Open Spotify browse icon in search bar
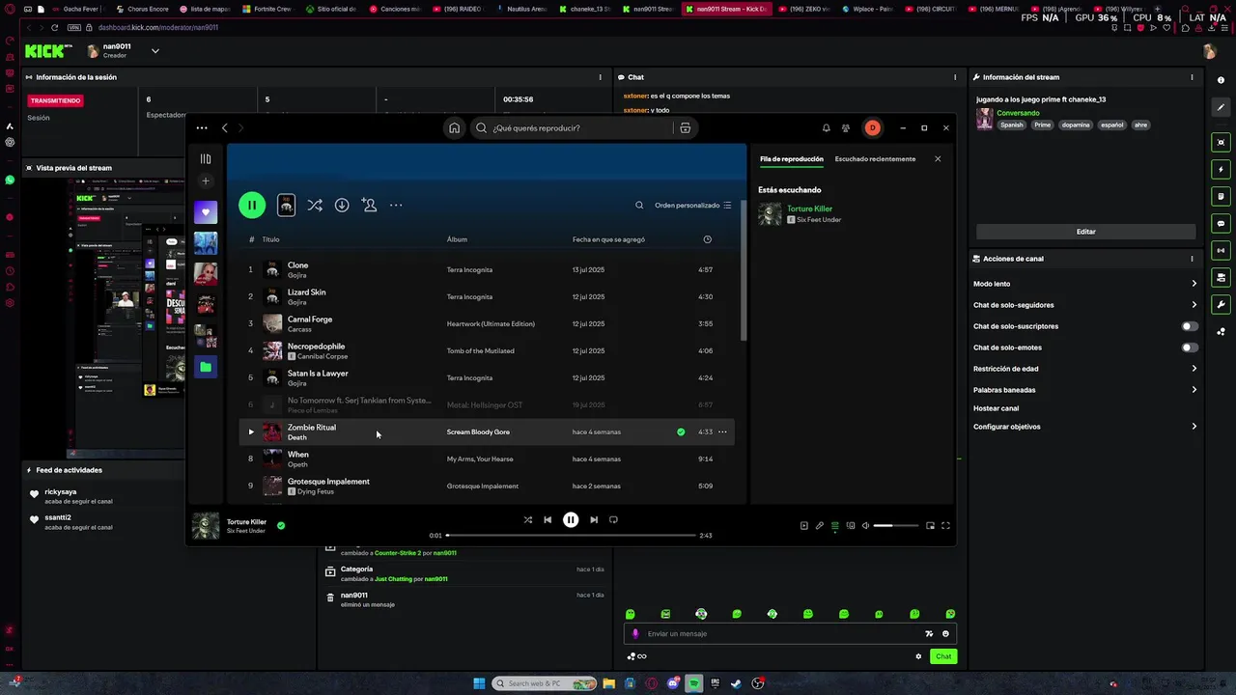 (x=685, y=127)
